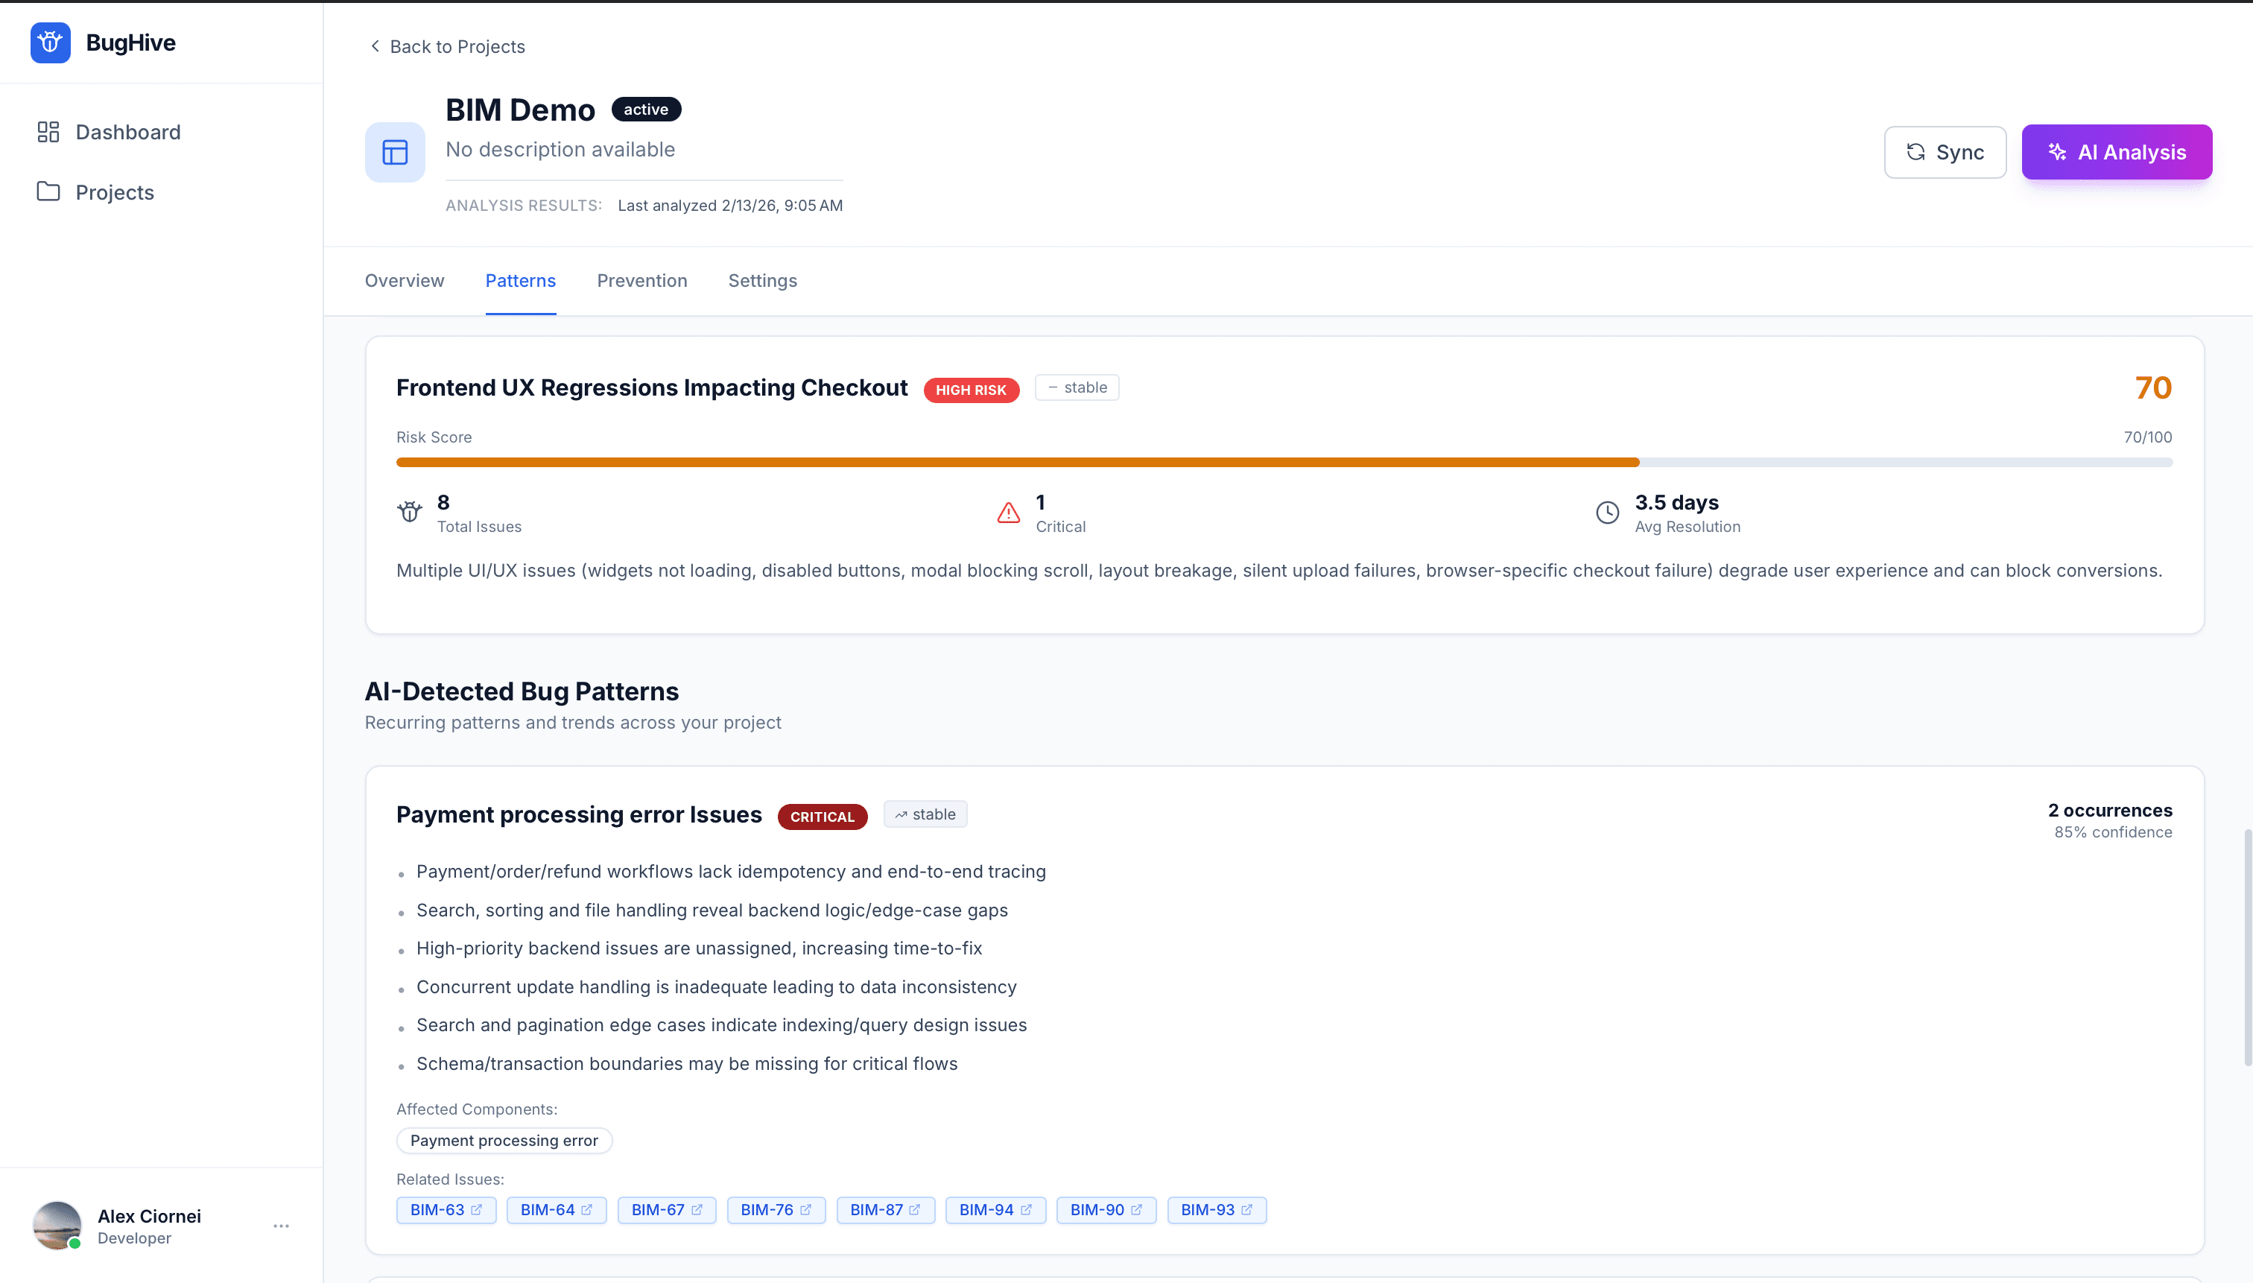Open the user menu three-dots button
2253x1283 pixels.
pyautogui.click(x=281, y=1226)
